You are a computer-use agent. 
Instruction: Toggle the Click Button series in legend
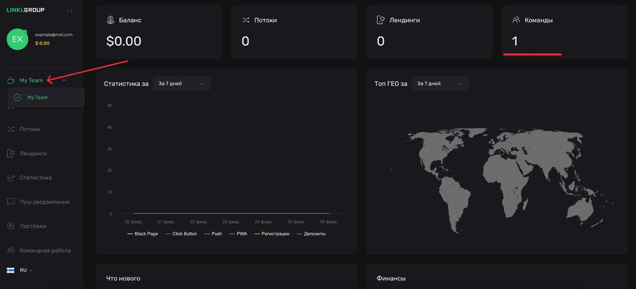click(181, 233)
